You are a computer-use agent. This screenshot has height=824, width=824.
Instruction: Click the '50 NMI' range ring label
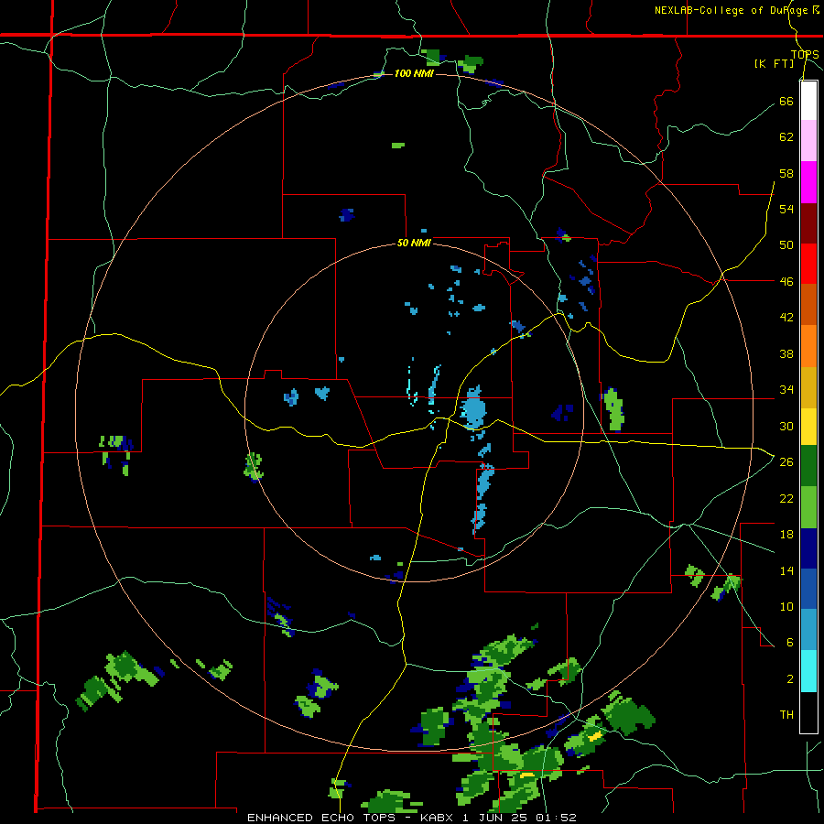414,243
